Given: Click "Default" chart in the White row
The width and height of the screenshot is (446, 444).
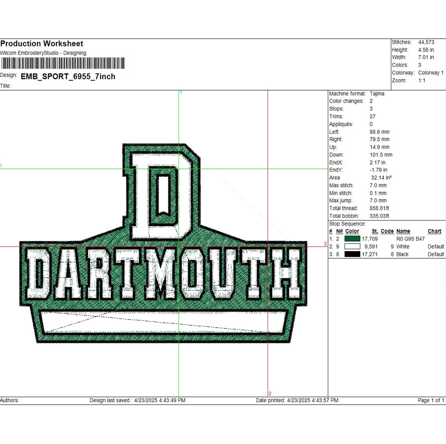Looking at the screenshot, I should 436,247.
